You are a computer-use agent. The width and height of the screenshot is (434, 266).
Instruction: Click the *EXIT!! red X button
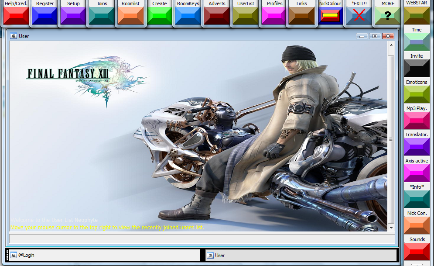359,16
